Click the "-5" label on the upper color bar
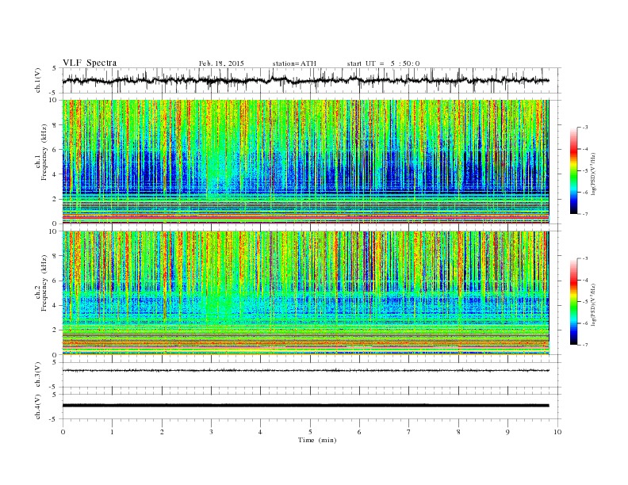628x485 pixels. tap(585, 171)
